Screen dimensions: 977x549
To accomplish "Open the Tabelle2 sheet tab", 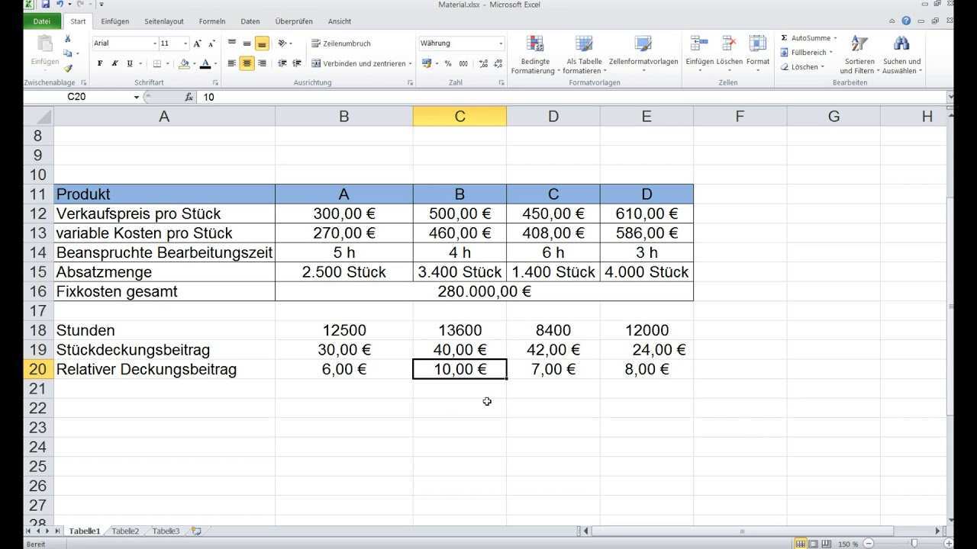I will 126,531.
